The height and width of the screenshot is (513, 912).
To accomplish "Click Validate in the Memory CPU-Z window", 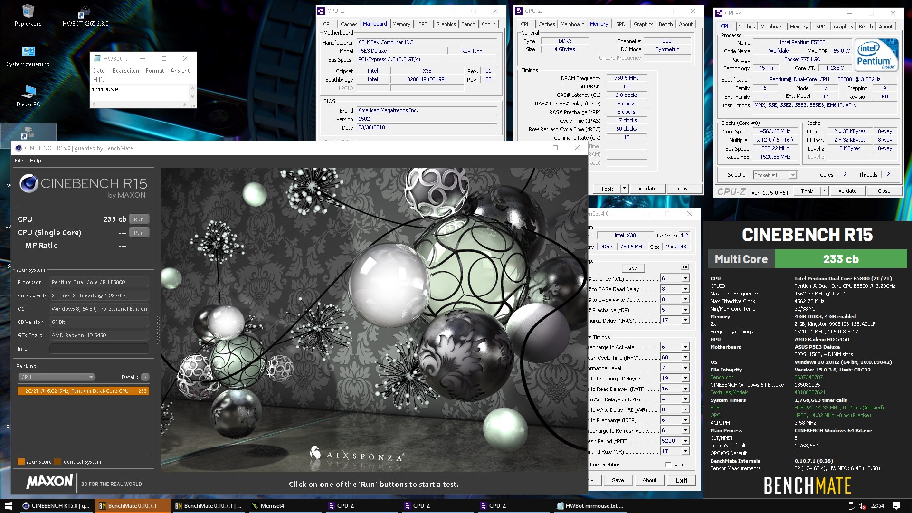I will click(x=647, y=189).
